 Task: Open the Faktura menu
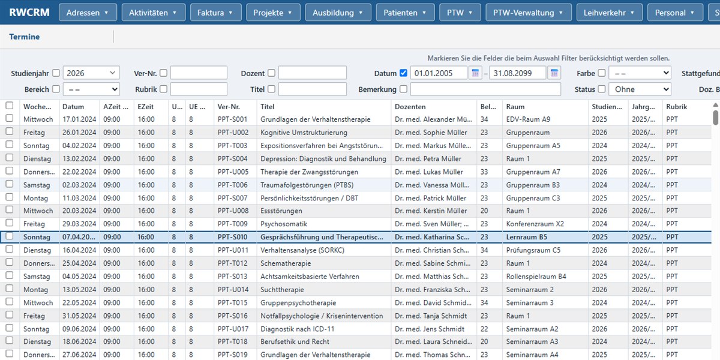pyautogui.click(x=215, y=13)
